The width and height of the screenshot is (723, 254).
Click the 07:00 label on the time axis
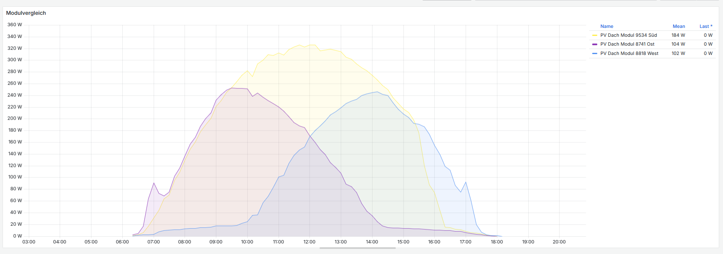point(154,242)
